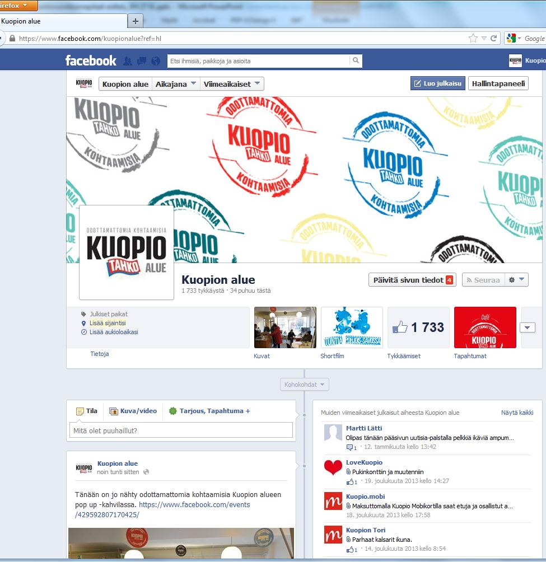Open the Aikajana dropdown
Viewport: 546px width, 562px height.
(x=176, y=84)
